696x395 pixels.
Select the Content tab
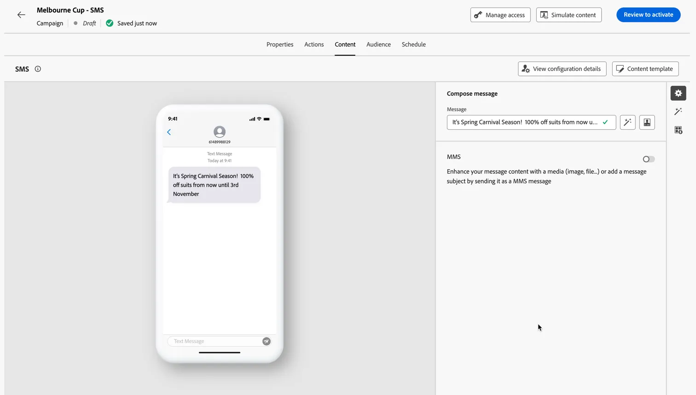pyautogui.click(x=345, y=45)
